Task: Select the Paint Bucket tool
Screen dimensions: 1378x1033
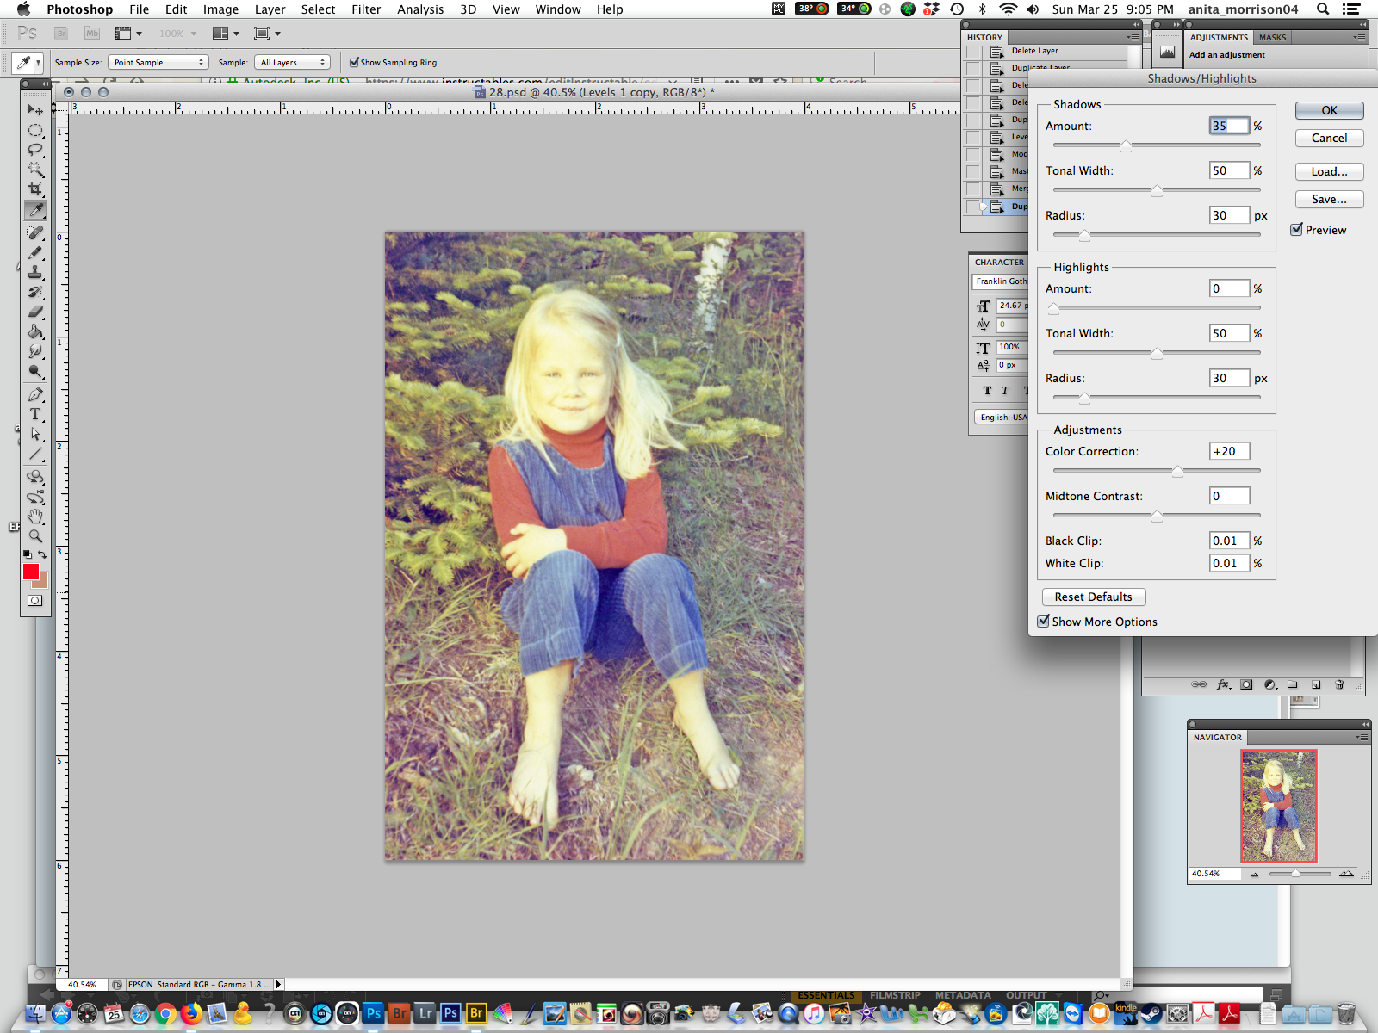Action: tap(35, 331)
